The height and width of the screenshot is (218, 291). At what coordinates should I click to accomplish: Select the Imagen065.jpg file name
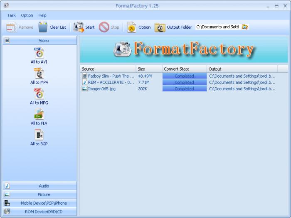point(102,89)
